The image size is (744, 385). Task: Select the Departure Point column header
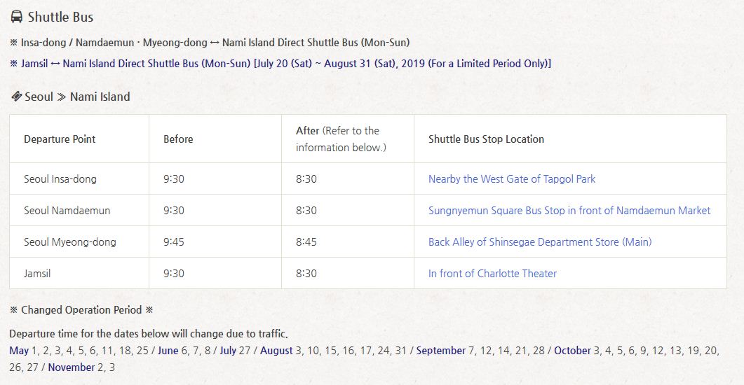click(60, 139)
